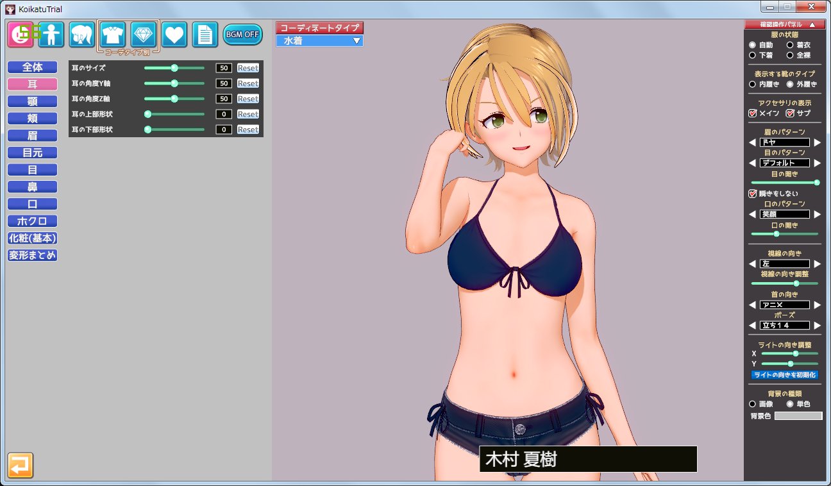Click the 耳の上部形状 value field showing 0

tap(224, 114)
